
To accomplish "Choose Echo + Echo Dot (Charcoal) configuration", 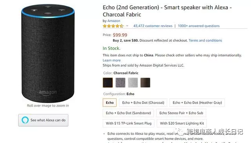I will (x=143, y=103).
